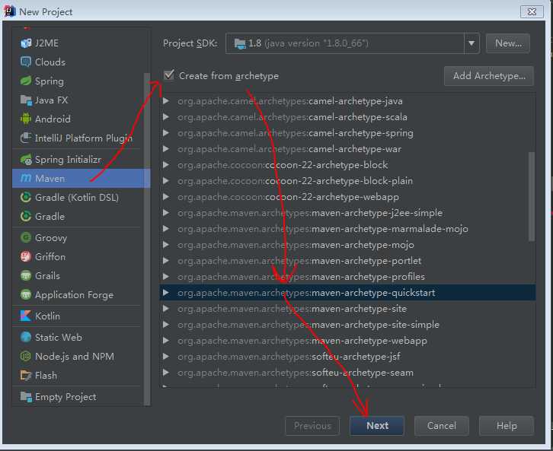The image size is (553, 451).
Task: Choose the Kotlin project type label
Action: (47, 316)
